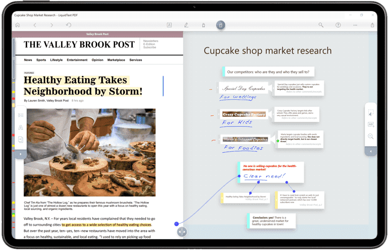This screenshot has width=389, height=251.
Task: Select the Highlighter tool
Action: coord(204,25)
